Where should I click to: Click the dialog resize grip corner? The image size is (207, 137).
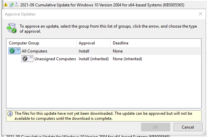[x=204, y=133]
